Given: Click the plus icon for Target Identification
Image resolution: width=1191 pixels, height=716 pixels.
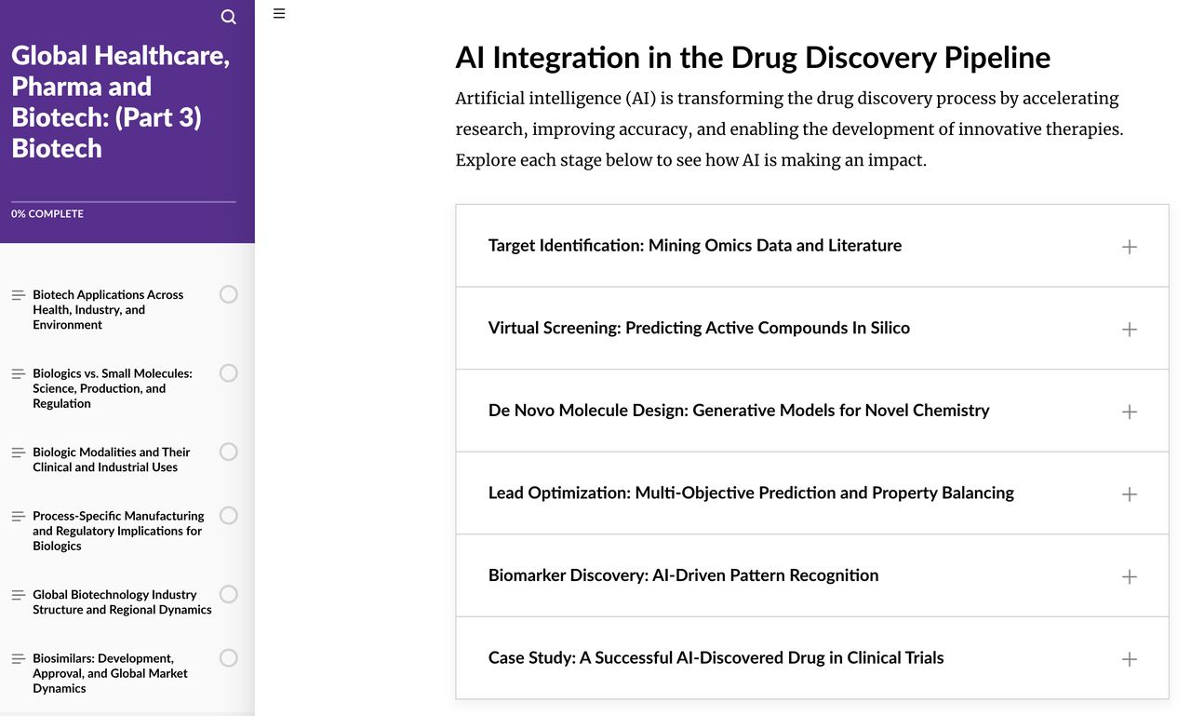Looking at the screenshot, I should (1130, 247).
